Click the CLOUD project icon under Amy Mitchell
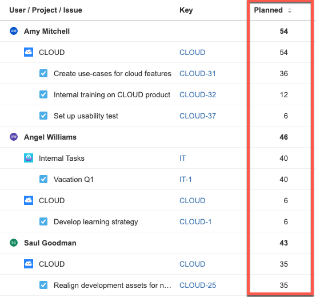The height and width of the screenshot is (297, 316). (x=29, y=52)
